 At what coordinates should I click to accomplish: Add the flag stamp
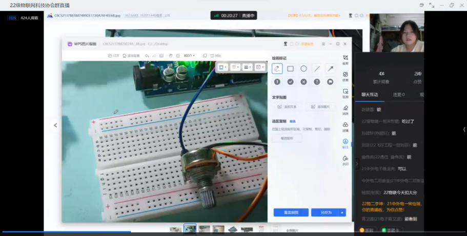[x=330, y=82]
